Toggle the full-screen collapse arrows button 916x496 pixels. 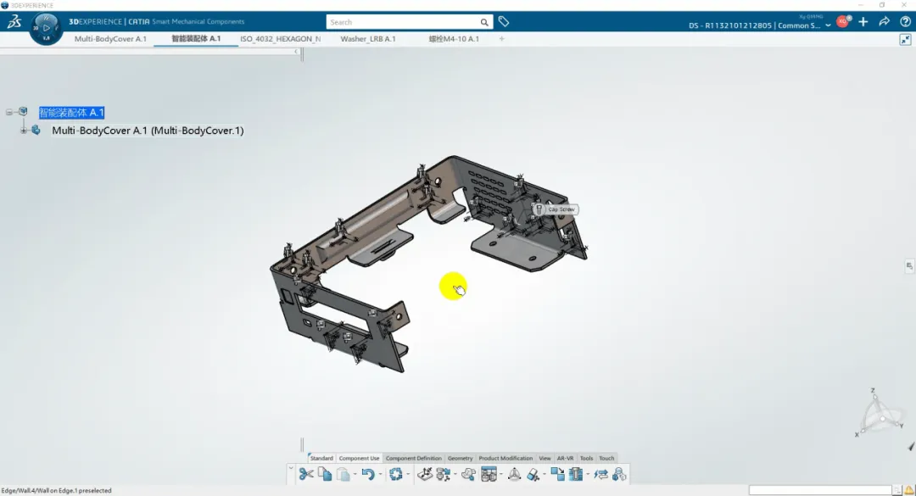[905, 39]
